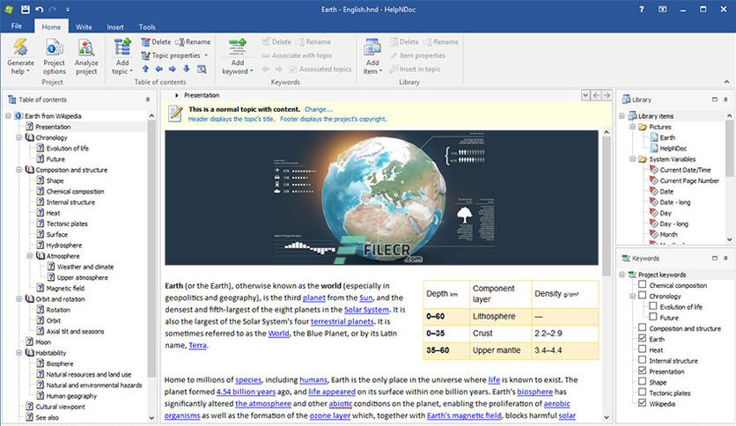Viewport: 736px width, 426px height.
Task: Collapse System Variables folder
Action: 632,159
